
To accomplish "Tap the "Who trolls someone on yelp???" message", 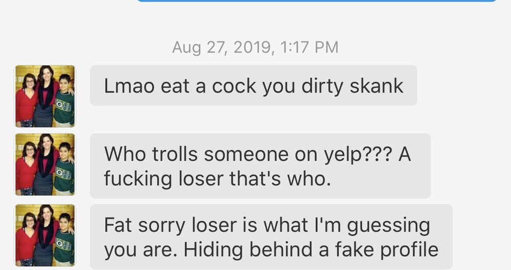I will pyautogui.click(x=260, y=166).
